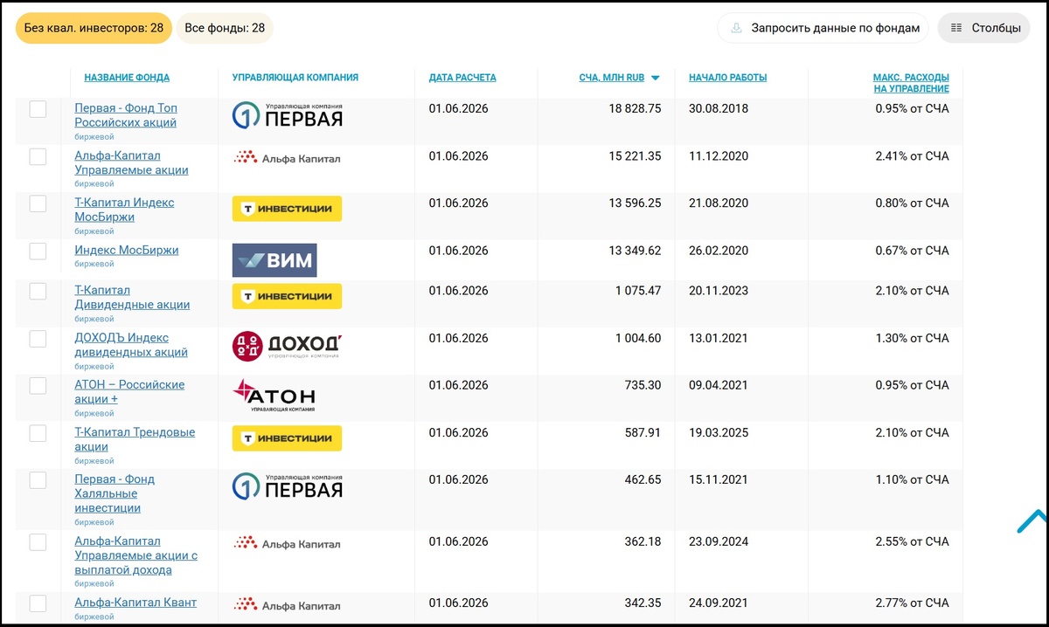
Task: Tick checkbox for Первая - Фонд Халяльные инвестиции
Action: [38, 479]
